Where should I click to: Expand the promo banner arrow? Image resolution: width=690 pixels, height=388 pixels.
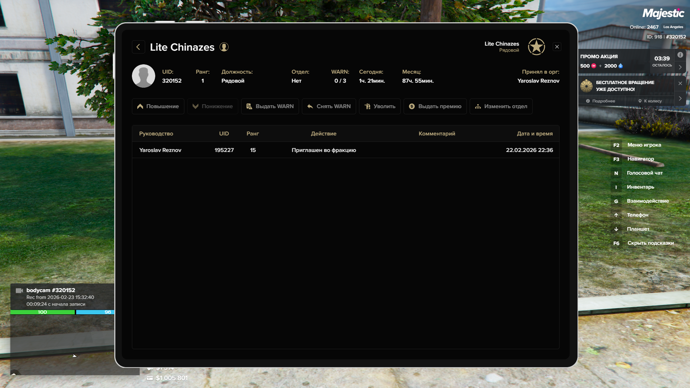680,67
